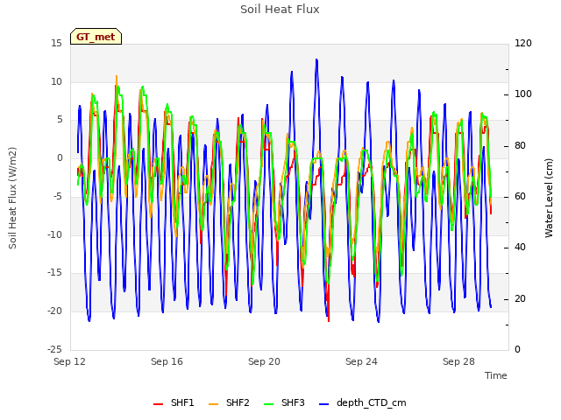The width and height of the screenshot is (561, 420).
Task: Click the Sep 28 x-axis tick label
Action: (459, 361)
